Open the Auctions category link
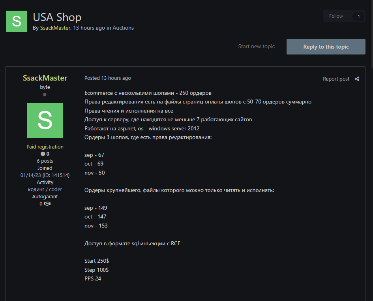This screenshot has width=373, height=301. point(123,28)
